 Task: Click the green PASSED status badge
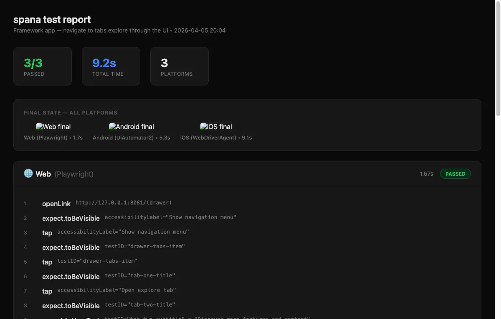pyautogui.click(x=455, y=174)
